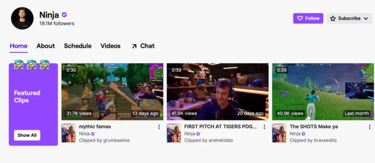Click Ninja channel name under FIRST PITCH clip
375x163 pixels.
189,134
